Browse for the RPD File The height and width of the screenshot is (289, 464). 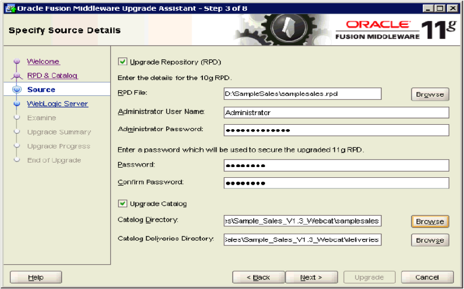pos(430,95)
